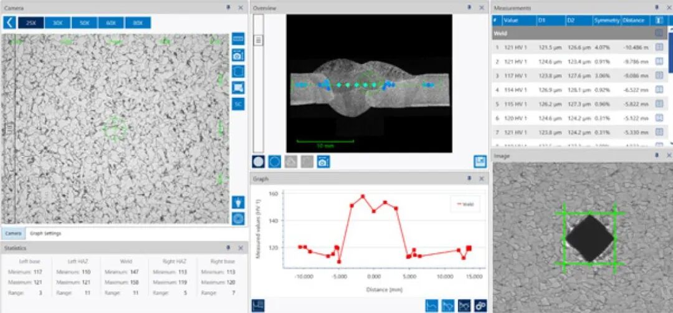
Task: Click the filled circle icon under Overview image
Action: pyautogui.click(x=259, y=161)
